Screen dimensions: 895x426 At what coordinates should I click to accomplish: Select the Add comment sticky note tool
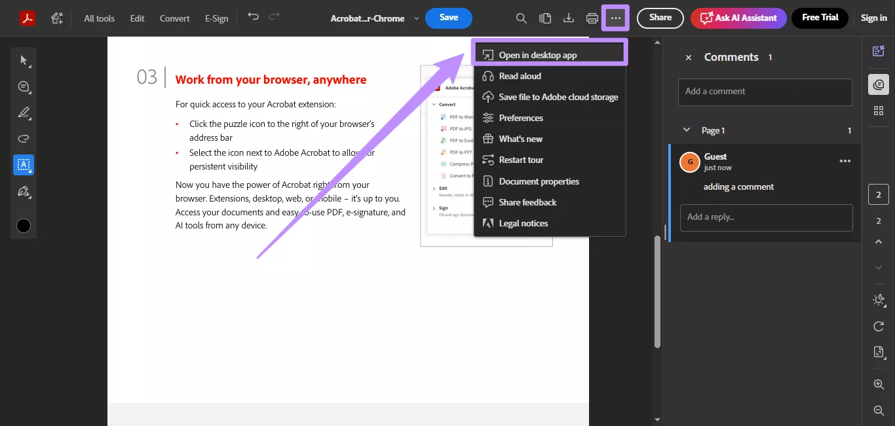(24, 86)
